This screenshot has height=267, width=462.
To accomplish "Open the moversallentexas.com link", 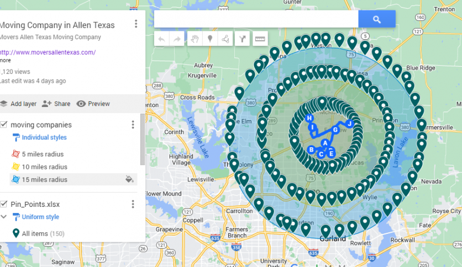I will pos(48,52).
